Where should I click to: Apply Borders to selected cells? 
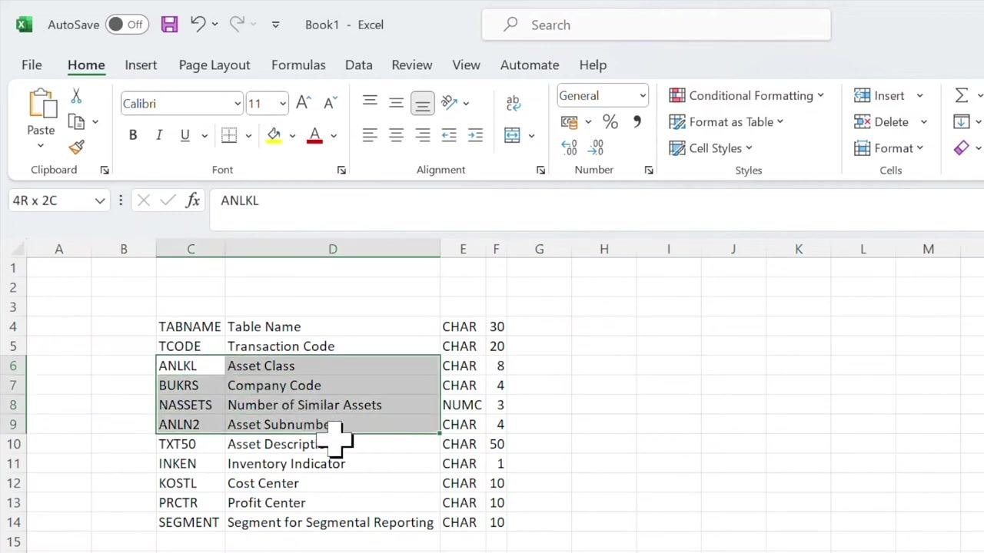pyautogui.click(x=229, y=135)
